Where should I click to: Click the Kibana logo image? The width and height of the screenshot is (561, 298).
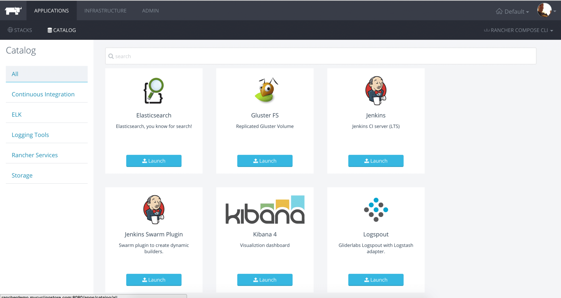(265, 210)
